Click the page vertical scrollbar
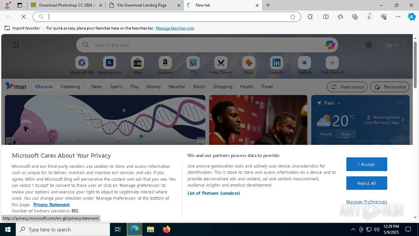Image resolution: width=419 pixels, height=236 pixels. coord(415,66)
